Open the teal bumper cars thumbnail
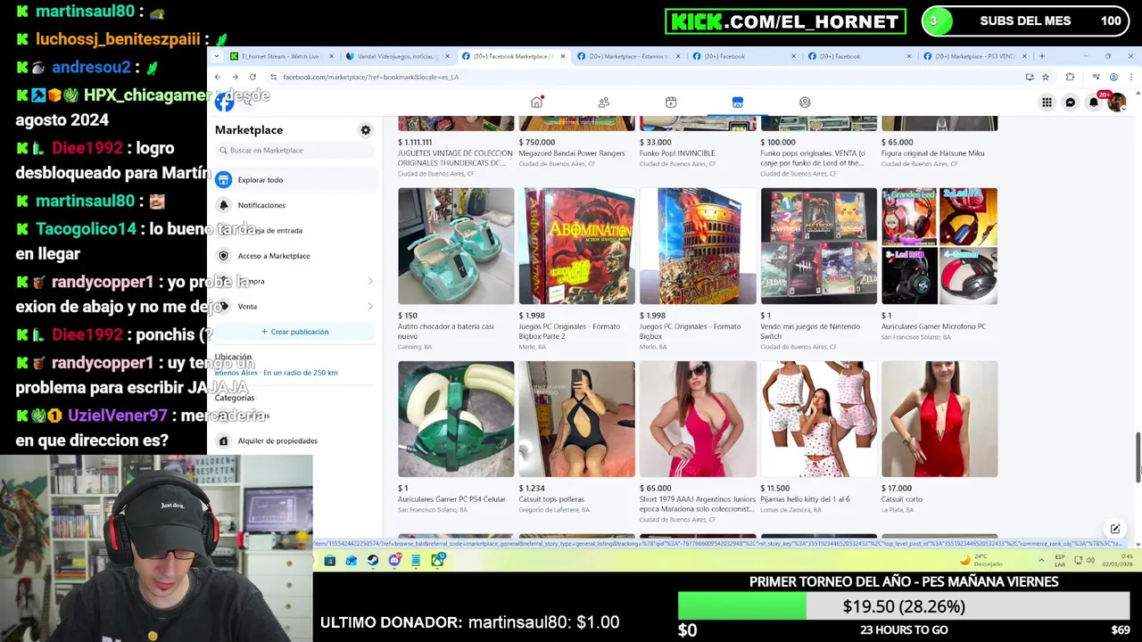Image resolution: width=1142 pixels, height=642 pixels. (x=456, y=246)
